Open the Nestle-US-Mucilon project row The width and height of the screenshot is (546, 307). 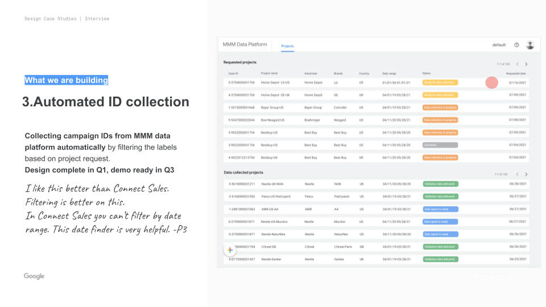click(376, 222)
